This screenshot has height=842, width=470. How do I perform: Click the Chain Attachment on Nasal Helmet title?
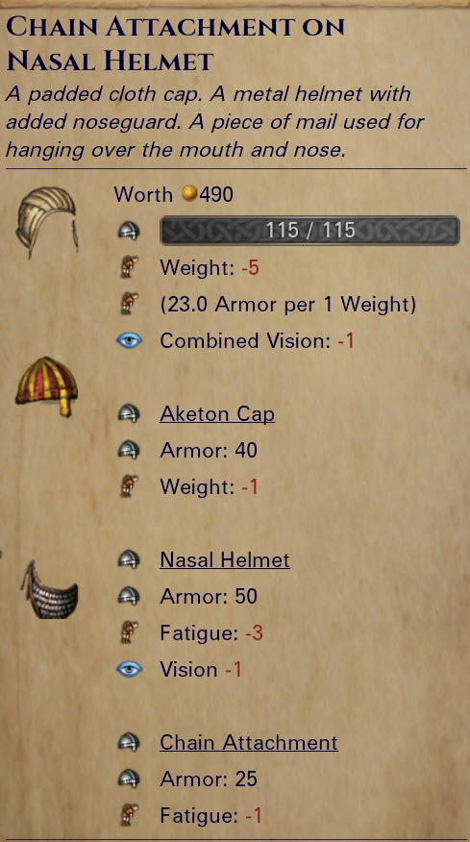click(176, 44)
